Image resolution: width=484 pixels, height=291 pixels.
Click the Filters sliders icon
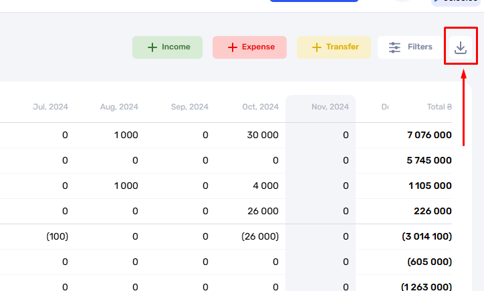pos(394,47)
